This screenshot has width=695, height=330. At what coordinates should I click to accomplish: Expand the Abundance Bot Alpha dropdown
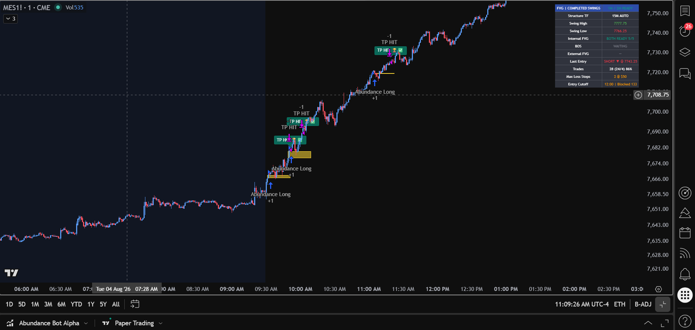(86, 323)
